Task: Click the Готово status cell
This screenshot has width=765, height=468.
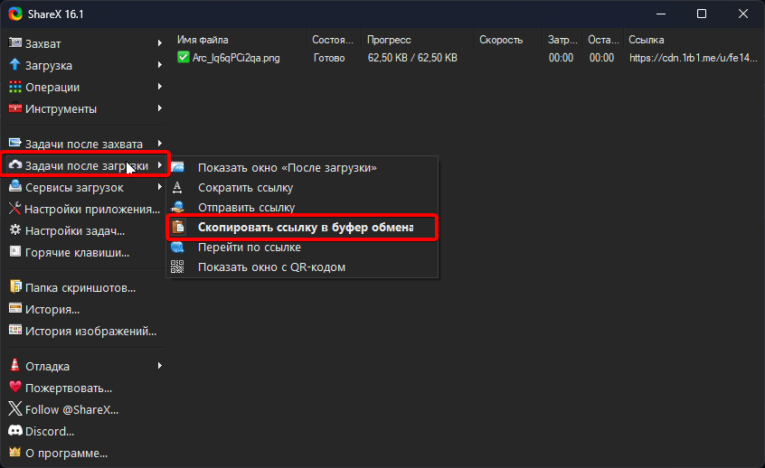Action: pyautogui.click(x=329, y=58)
